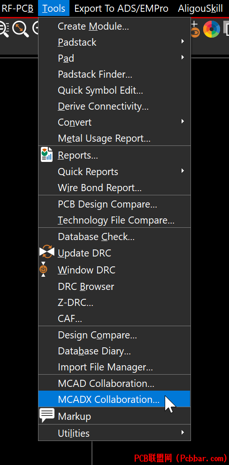Viewport: 229px width, 465px height.
Task: Choose Padstack Finder from menu
Action: (x=114, y=74)
